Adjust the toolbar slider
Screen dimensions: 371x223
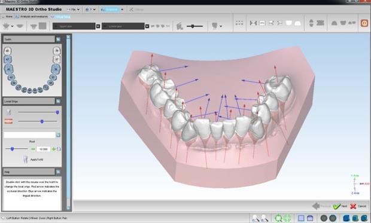click(194, 26)
